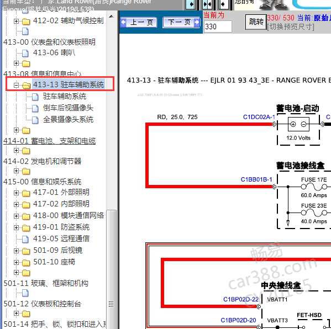Click 414-02 发电机和调节器 label
The width and height of the screenshot is (331, 329).
tap(42, 161)
